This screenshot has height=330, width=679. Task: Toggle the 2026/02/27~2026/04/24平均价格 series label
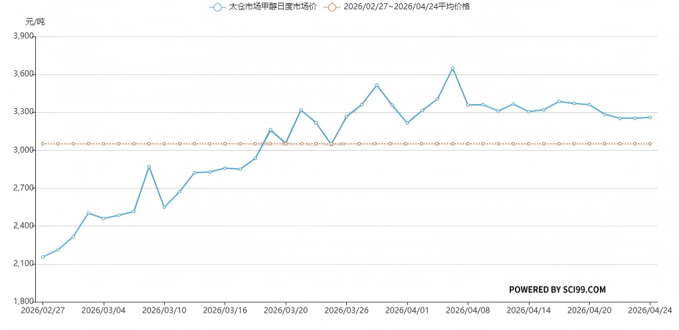(407, 7)
